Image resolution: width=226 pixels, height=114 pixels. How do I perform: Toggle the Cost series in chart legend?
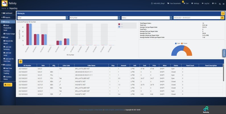tap(121, 24)
